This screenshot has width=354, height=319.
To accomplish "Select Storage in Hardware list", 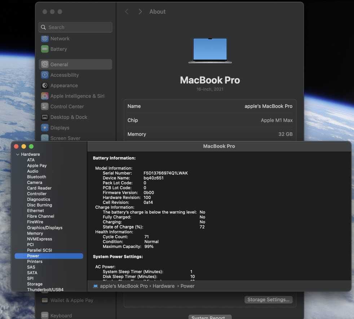I will tap(35, 284).
